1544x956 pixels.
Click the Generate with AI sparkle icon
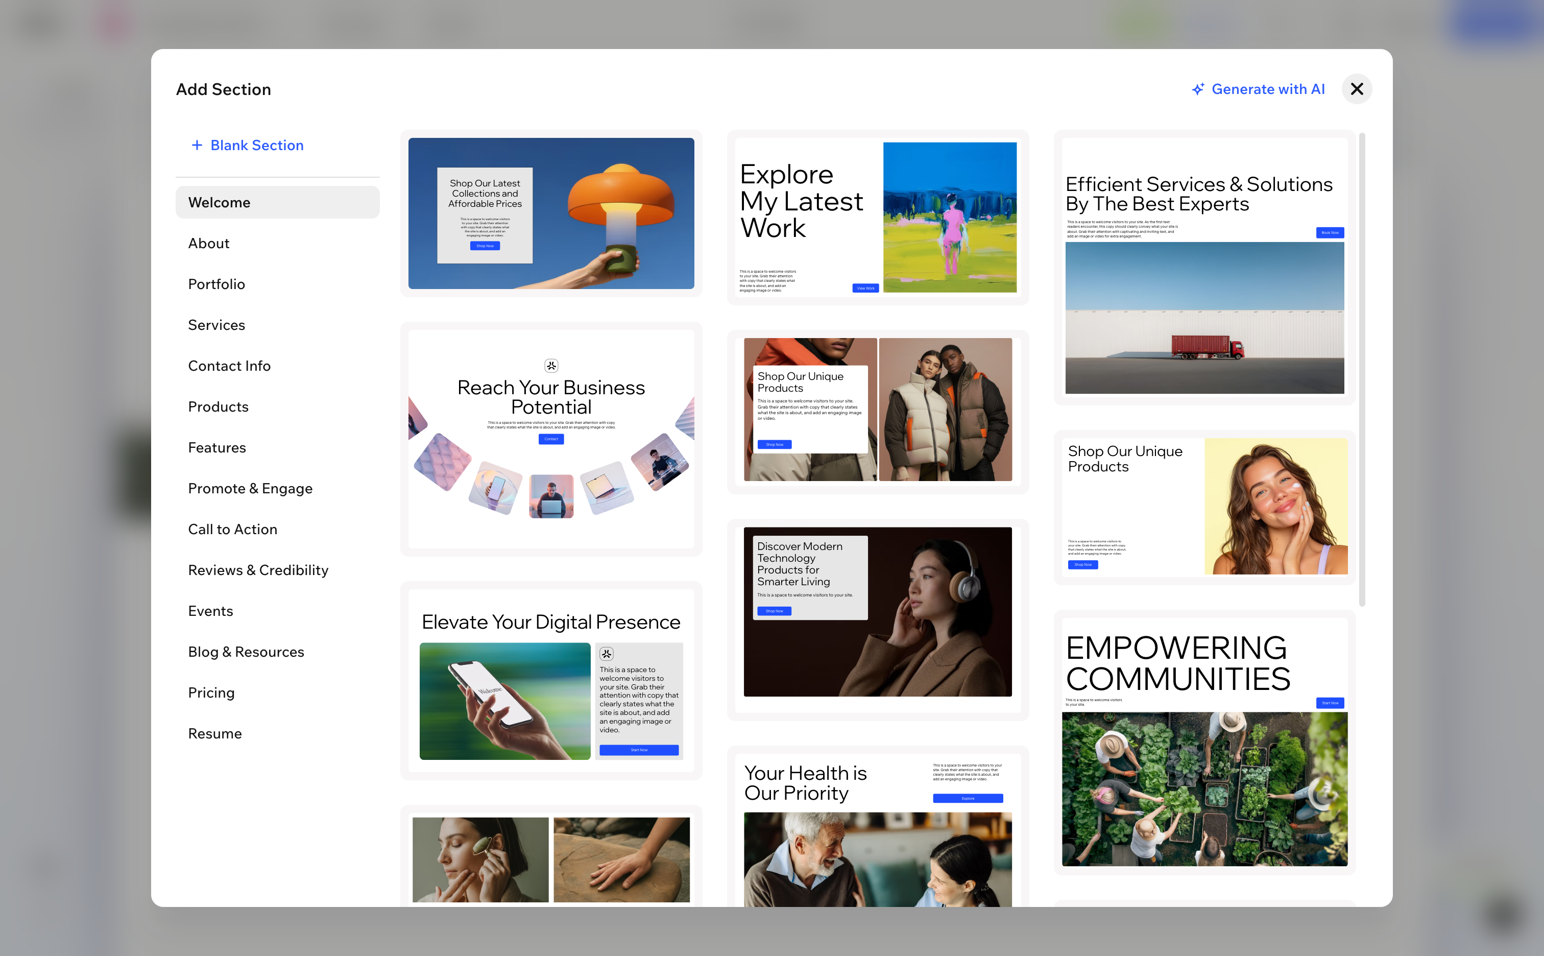1198,89
